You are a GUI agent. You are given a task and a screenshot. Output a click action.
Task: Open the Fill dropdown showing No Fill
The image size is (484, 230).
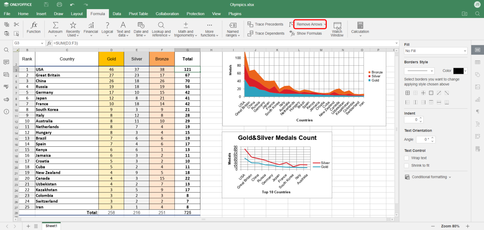[x=435, y=51]
